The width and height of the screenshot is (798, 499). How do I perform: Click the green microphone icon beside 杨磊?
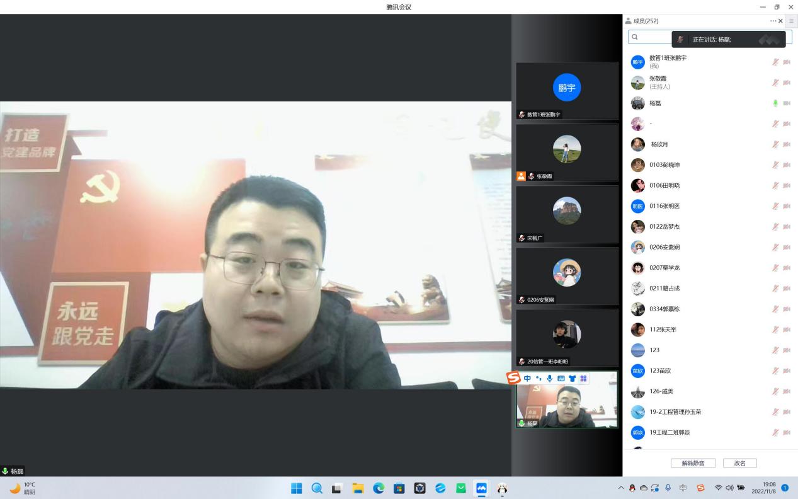click(x=775, y=103)
